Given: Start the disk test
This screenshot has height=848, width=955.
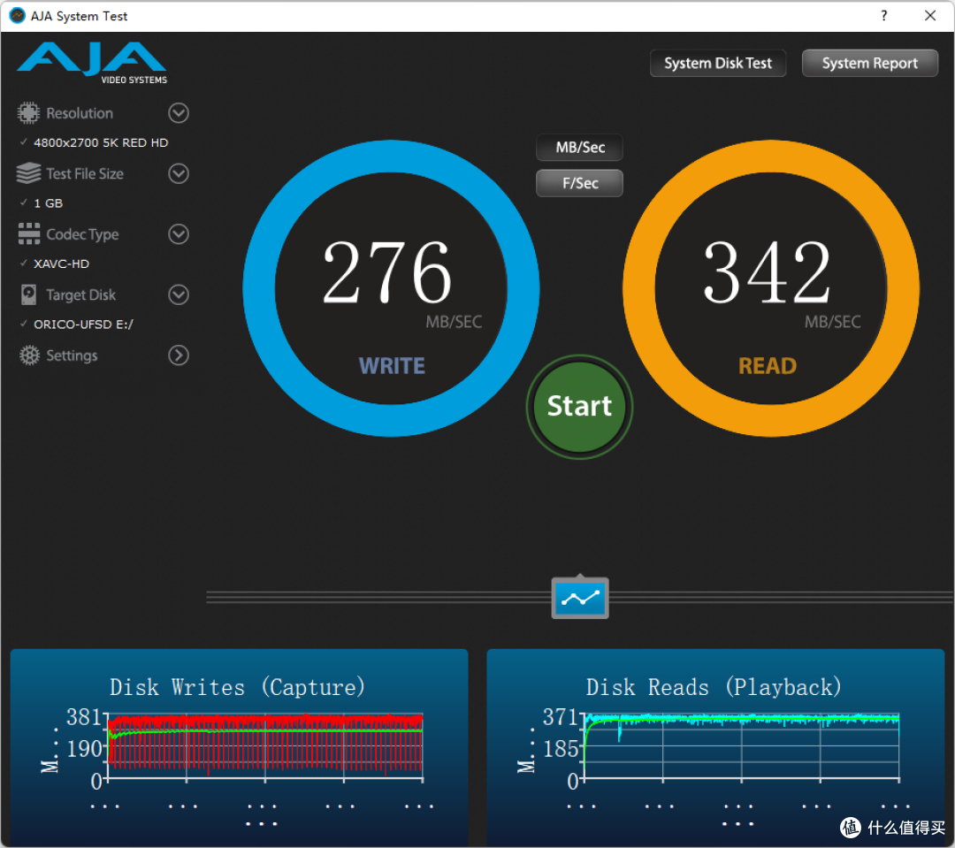Looking at the screenshot, I should pos(580,407).
